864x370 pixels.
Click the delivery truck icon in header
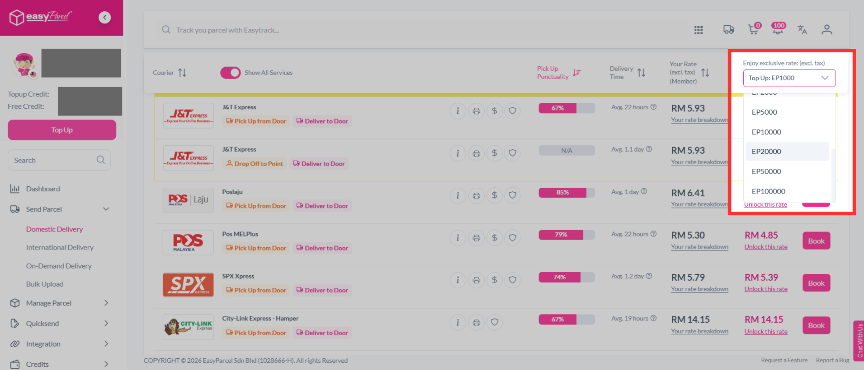728,30
